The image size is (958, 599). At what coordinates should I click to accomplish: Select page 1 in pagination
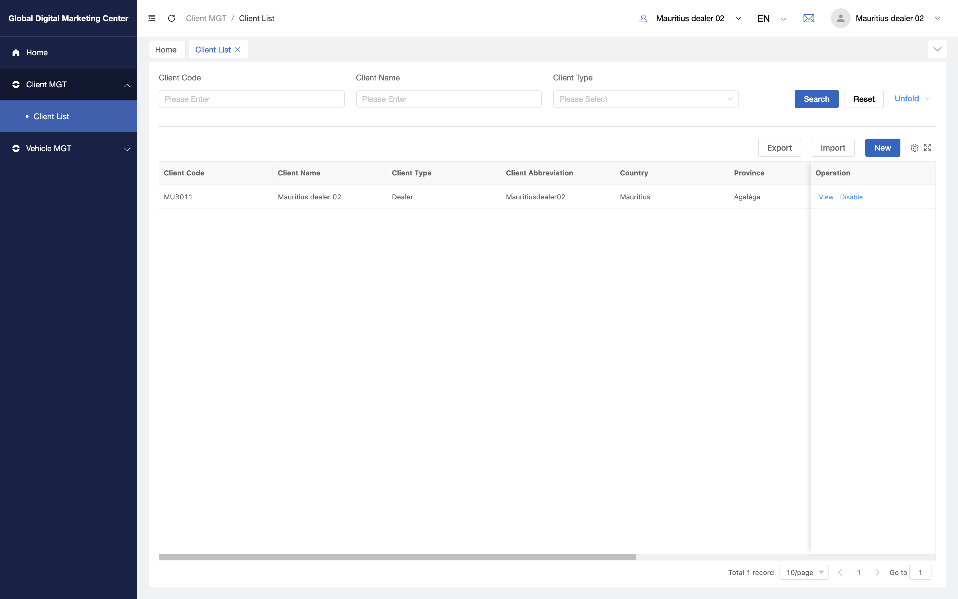pos(859,572)
